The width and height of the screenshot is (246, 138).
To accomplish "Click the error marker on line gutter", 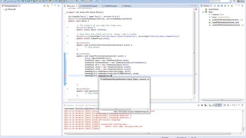I will [x=65, y=76].
